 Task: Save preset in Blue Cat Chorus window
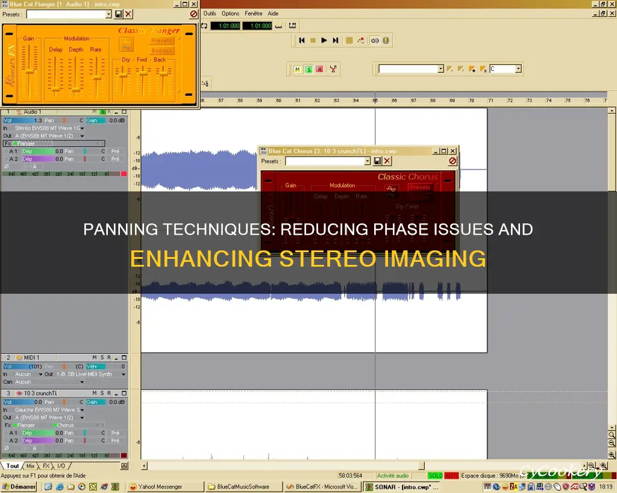point(377,161)
